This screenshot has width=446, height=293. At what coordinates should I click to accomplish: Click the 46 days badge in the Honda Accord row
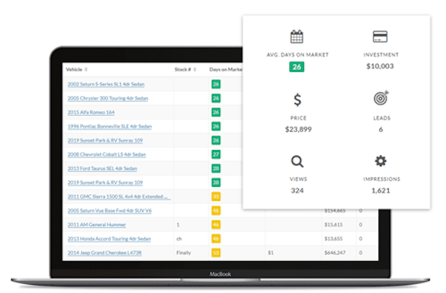pyautogui.click(x=216, y=239)
